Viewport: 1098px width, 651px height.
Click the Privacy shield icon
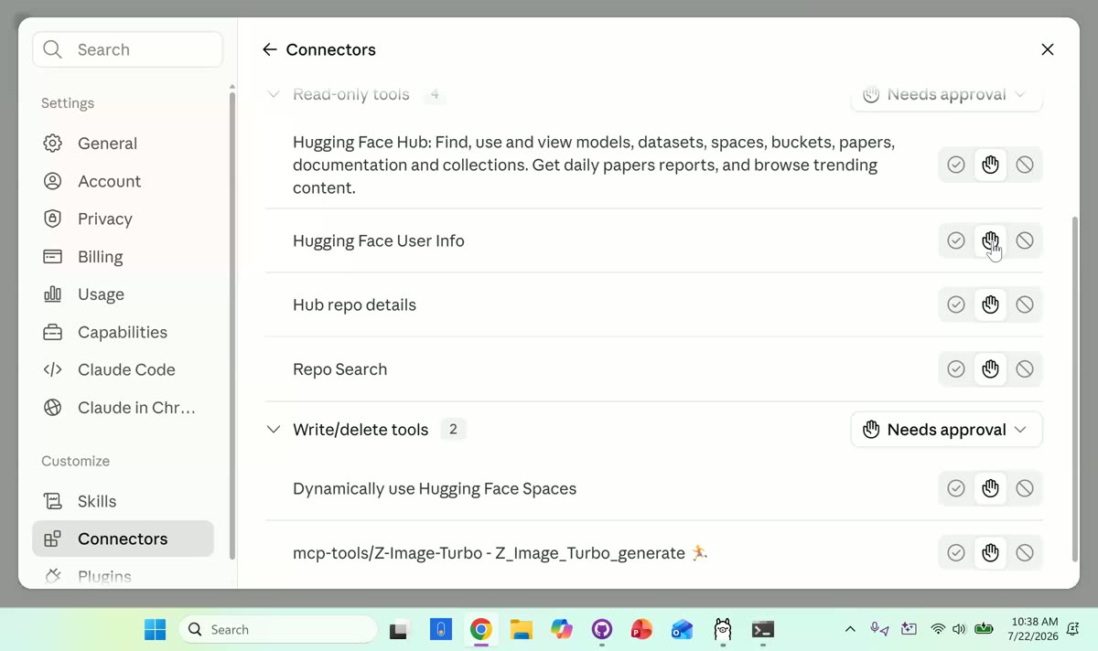pos(53,219)
